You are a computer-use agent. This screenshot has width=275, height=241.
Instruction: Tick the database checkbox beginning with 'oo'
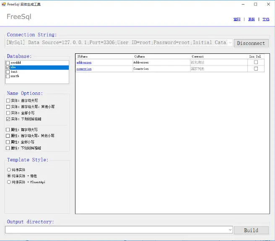[8, 63]
